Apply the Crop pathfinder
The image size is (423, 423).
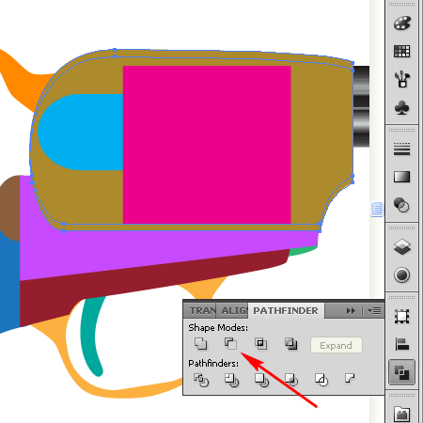[291, 380]
